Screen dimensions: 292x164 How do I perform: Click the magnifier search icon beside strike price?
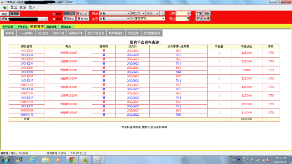pyautogui.click(x=162, y=13)
